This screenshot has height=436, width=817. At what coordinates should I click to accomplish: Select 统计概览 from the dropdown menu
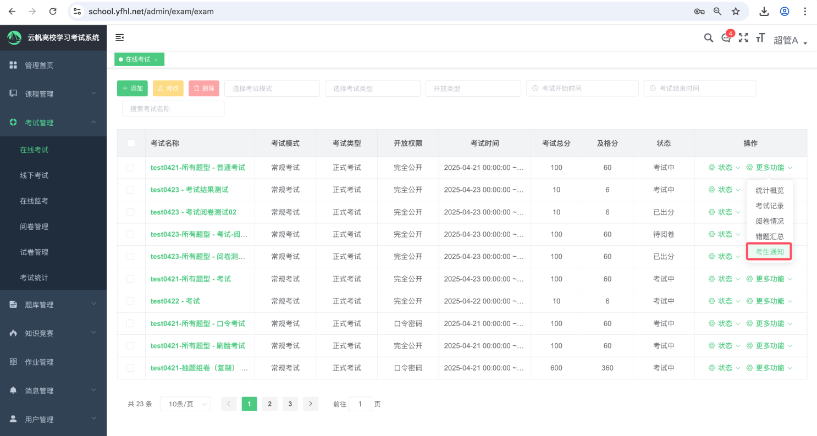770,191
